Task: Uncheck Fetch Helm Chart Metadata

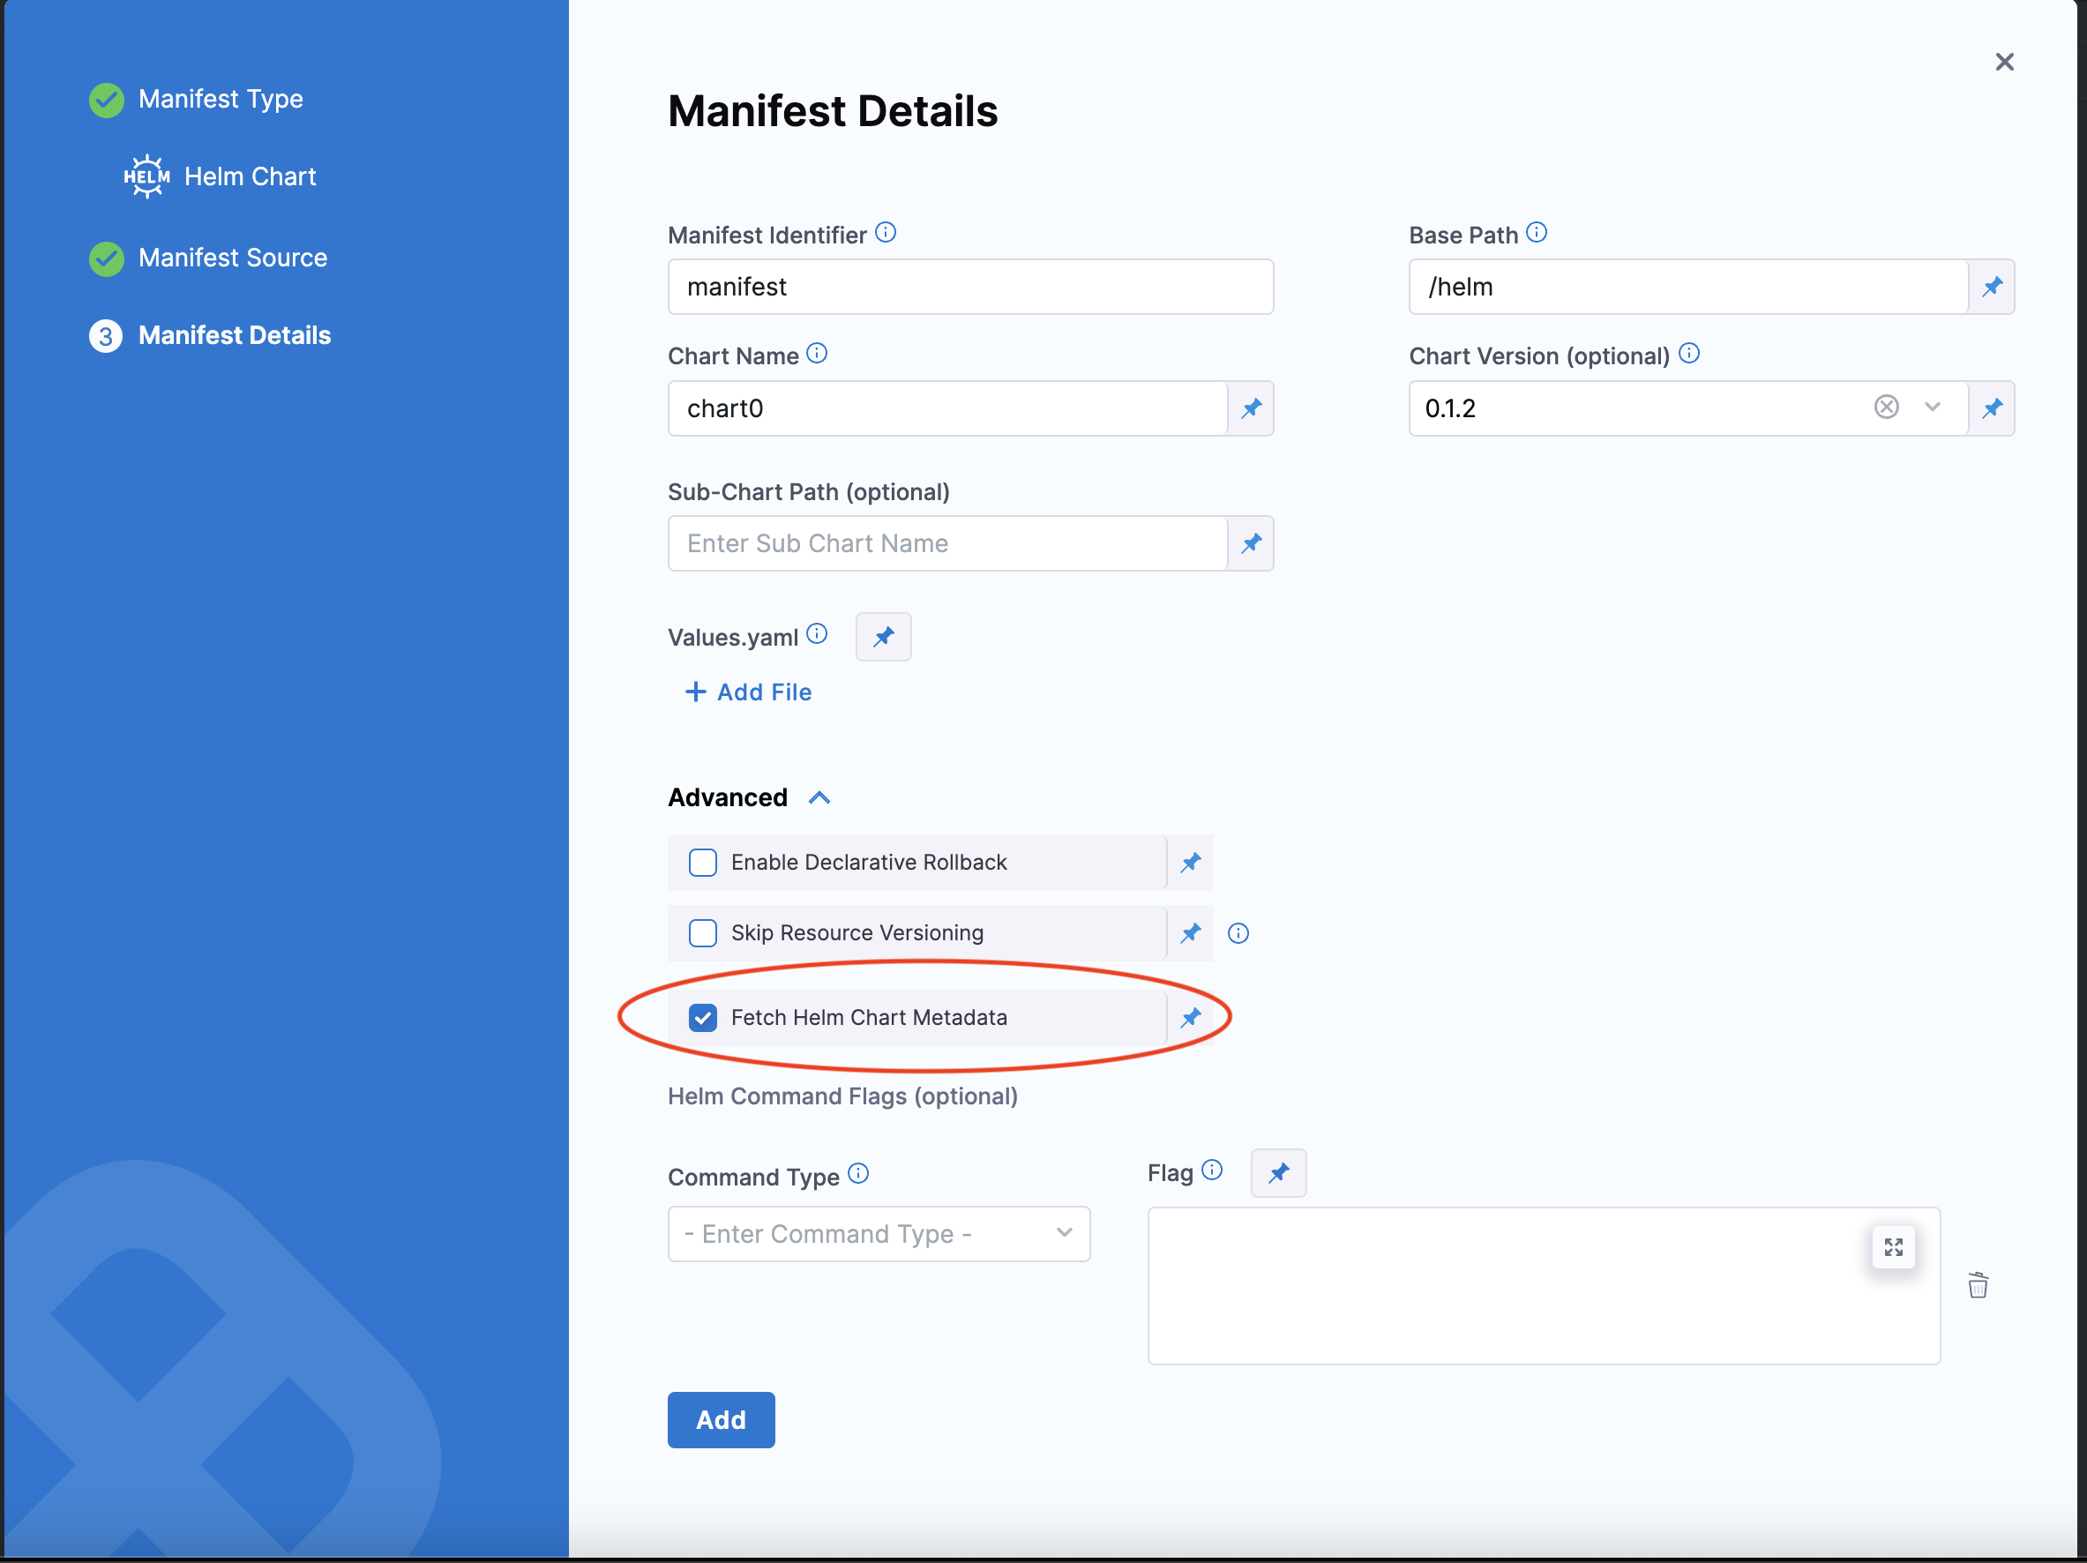Action: point(702,1018)
